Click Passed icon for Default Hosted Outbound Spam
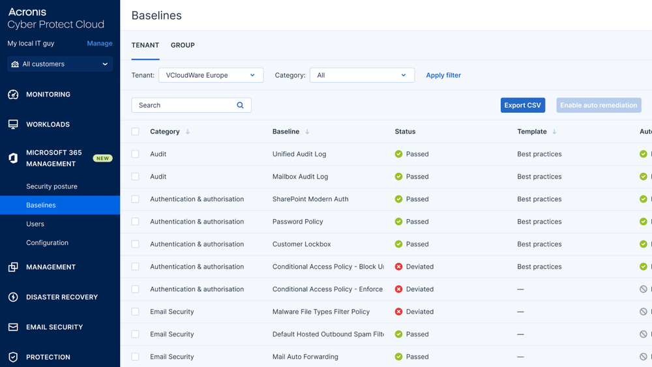This screenshot has width=652, height=367. coord(398,334)
